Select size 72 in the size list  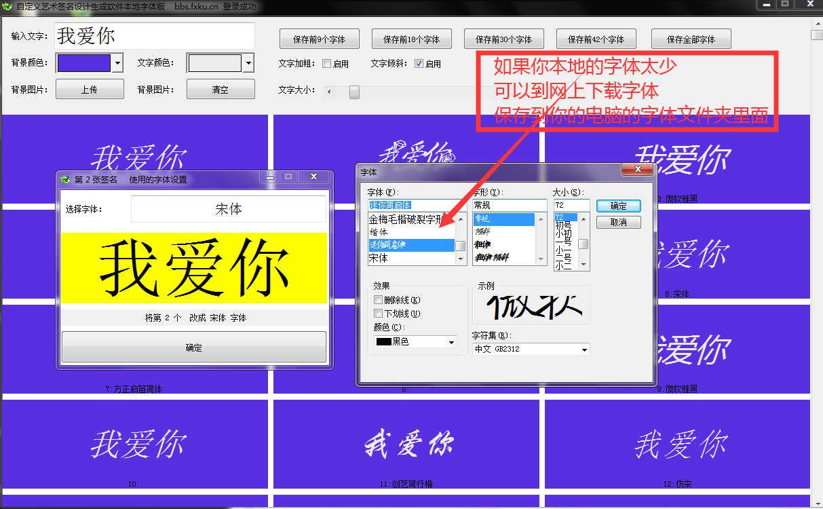pos(566,216)
